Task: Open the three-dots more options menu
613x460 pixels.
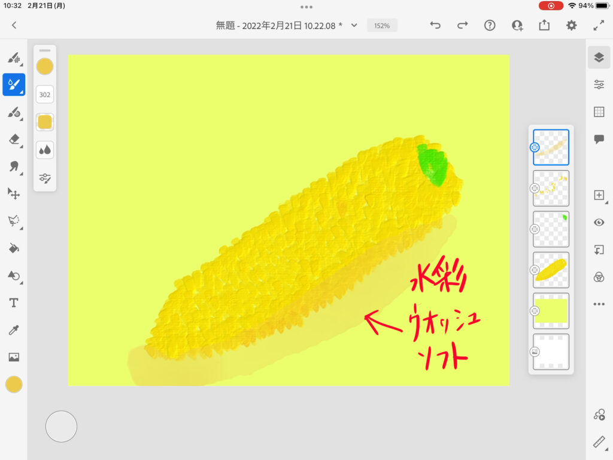Action: coord(599,304)
